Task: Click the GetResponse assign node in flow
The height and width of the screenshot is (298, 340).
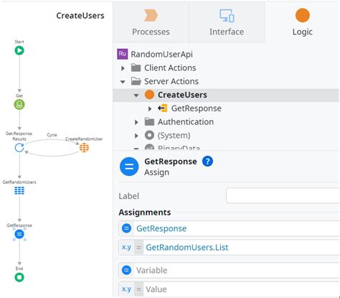Action: tap(19, 234)
